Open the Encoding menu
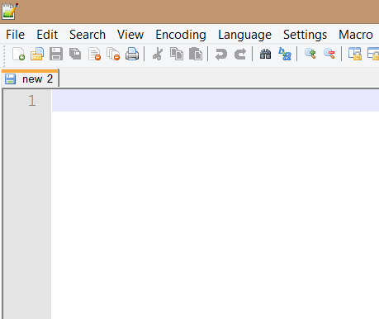Screen dimensions: 379x319 click(181, 35)
